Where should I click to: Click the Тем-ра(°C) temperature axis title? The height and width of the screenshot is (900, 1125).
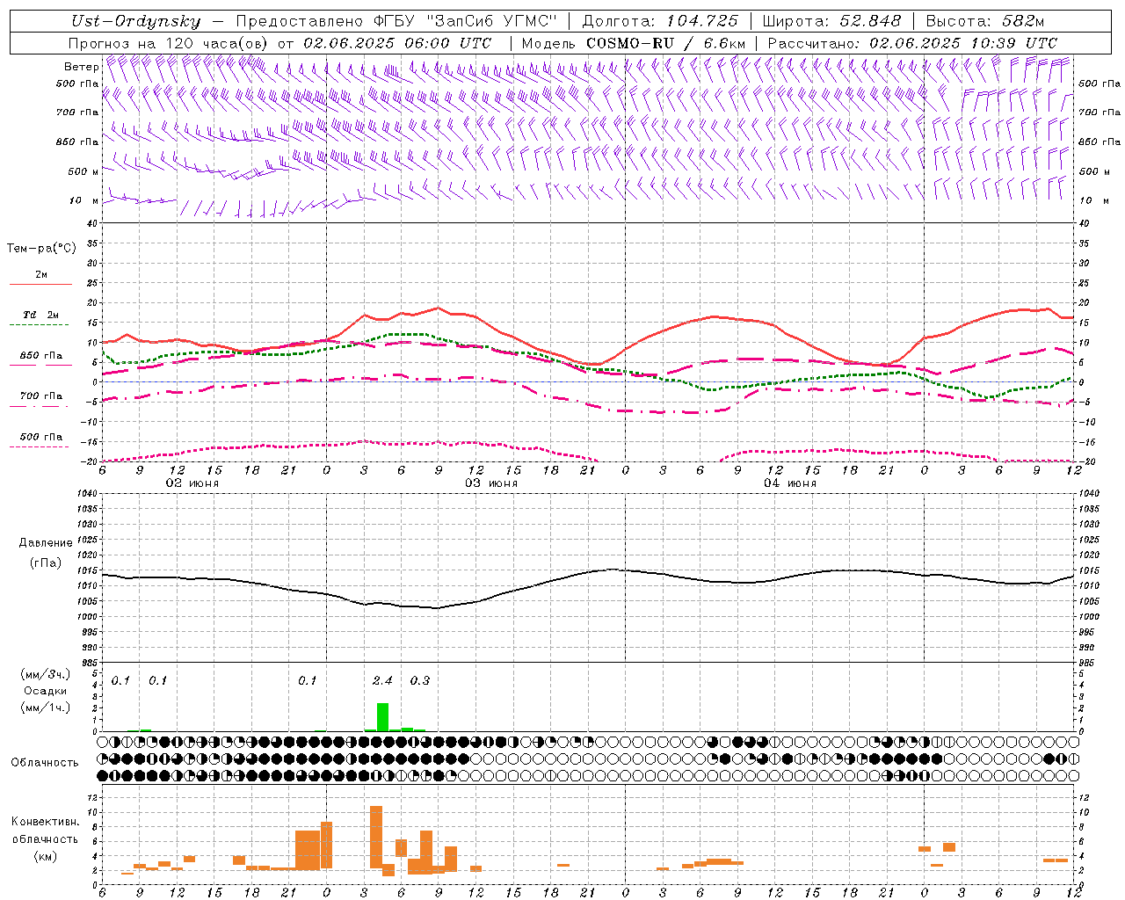pos(41,249)
